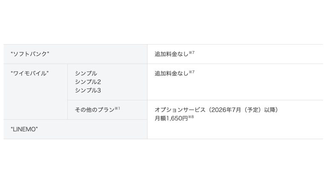Click the "ワイモバイル" table header cell
This screenshot has width=328, height=184.
[30, 74]
